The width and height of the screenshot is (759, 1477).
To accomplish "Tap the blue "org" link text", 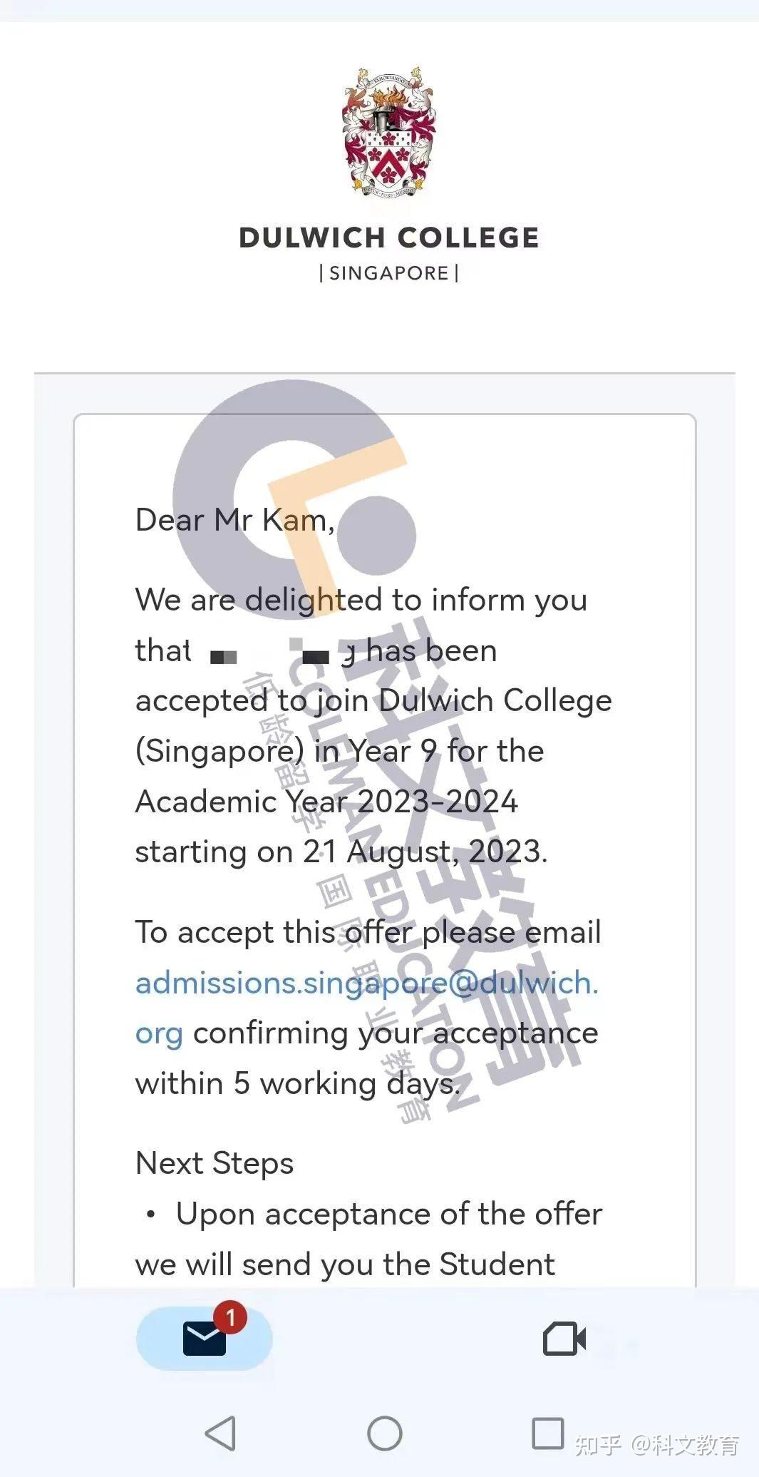I will coord(159,1033).
